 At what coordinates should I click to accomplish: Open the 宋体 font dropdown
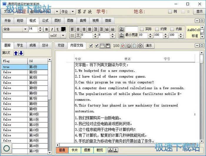(x=25, y=29)
